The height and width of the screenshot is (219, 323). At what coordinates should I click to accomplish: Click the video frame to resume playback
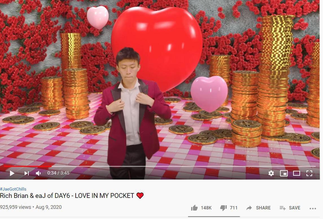(160, 82)
